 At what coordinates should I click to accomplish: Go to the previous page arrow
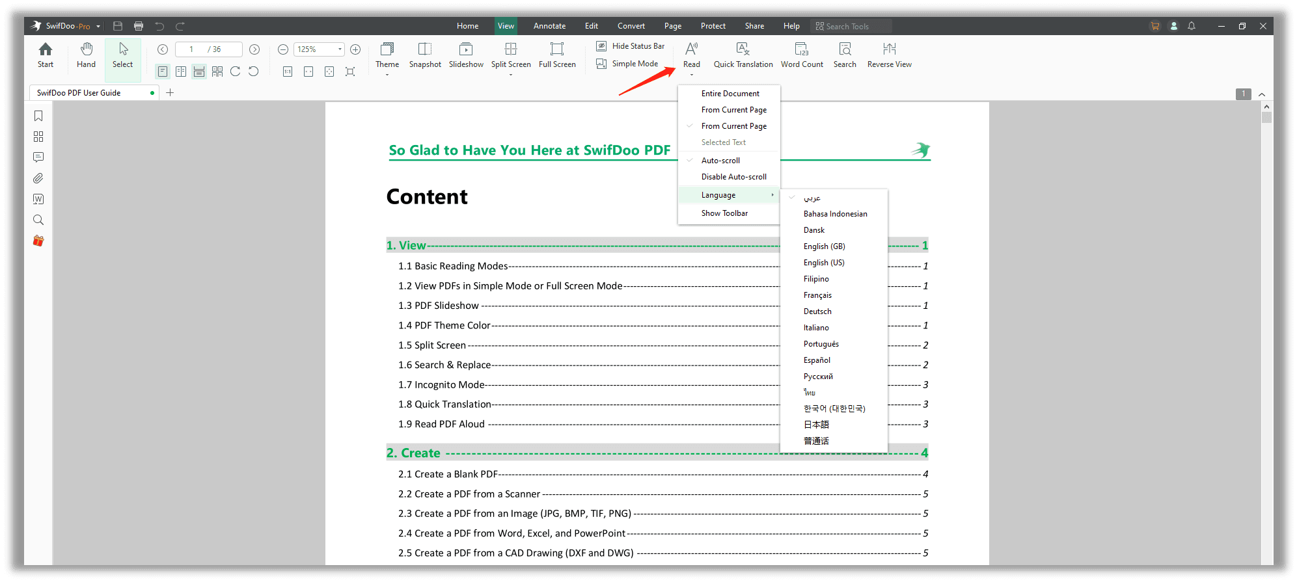pos(163,49)
